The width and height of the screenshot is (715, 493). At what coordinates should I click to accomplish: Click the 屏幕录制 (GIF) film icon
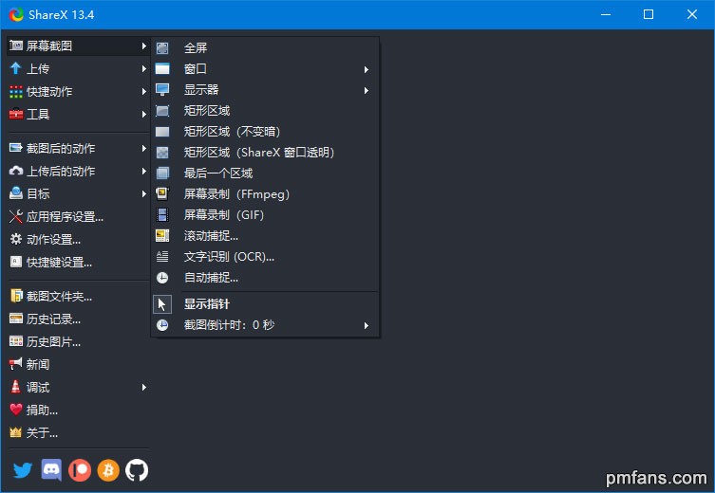[162, 215]
